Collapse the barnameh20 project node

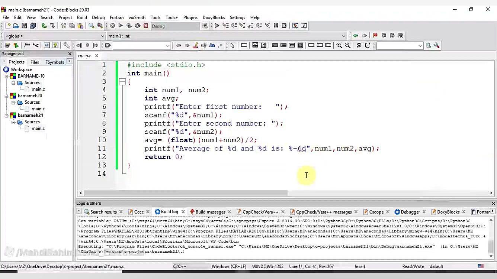[7, 96]
